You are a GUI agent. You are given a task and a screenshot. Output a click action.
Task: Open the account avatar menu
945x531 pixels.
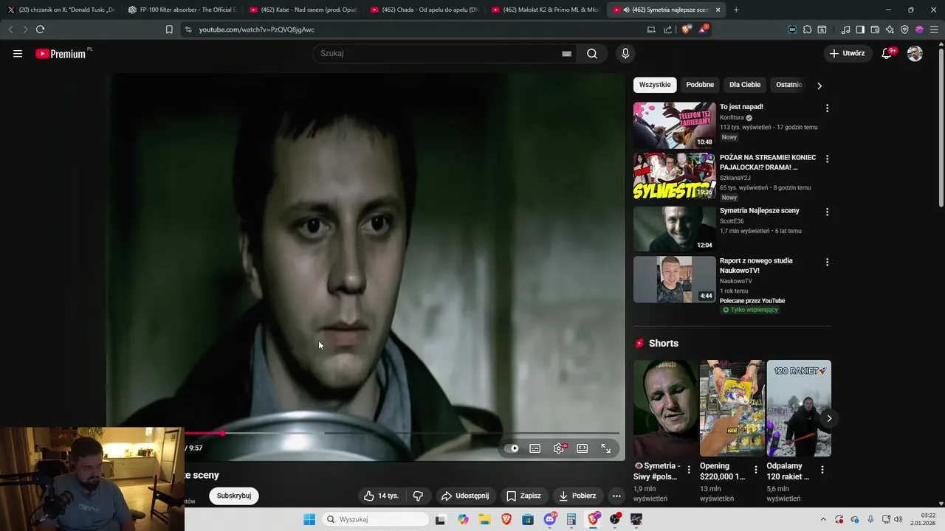click(x=915, y=53)
